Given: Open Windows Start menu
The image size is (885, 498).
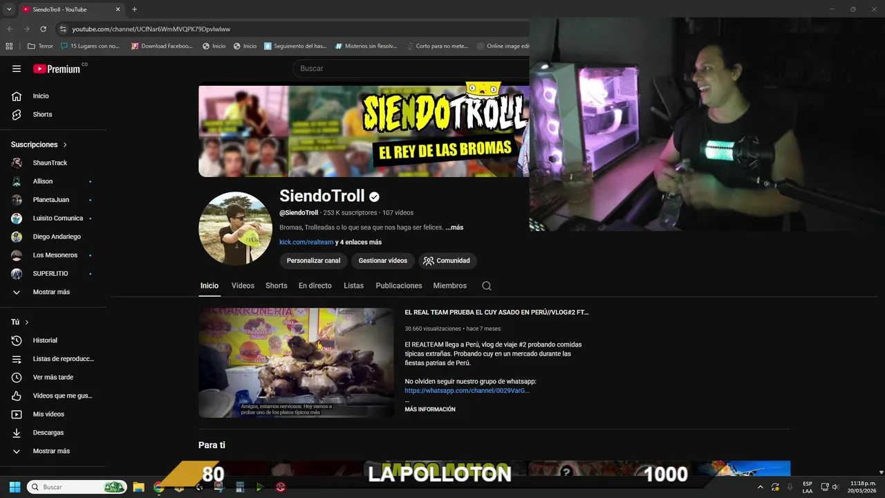Looking at the screenshot, I should coord(15,487).
